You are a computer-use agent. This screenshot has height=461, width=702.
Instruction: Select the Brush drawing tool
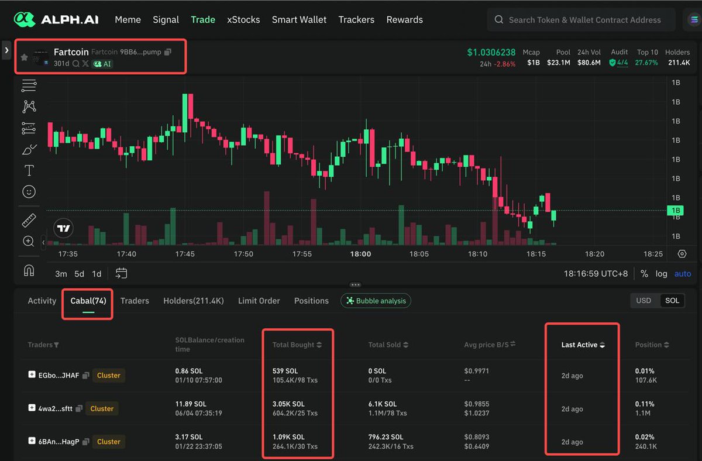click(x=29, y=150)
